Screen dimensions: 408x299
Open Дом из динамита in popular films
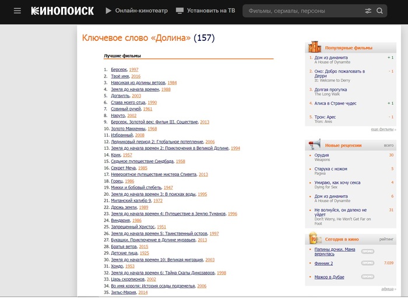coord(331,58)
